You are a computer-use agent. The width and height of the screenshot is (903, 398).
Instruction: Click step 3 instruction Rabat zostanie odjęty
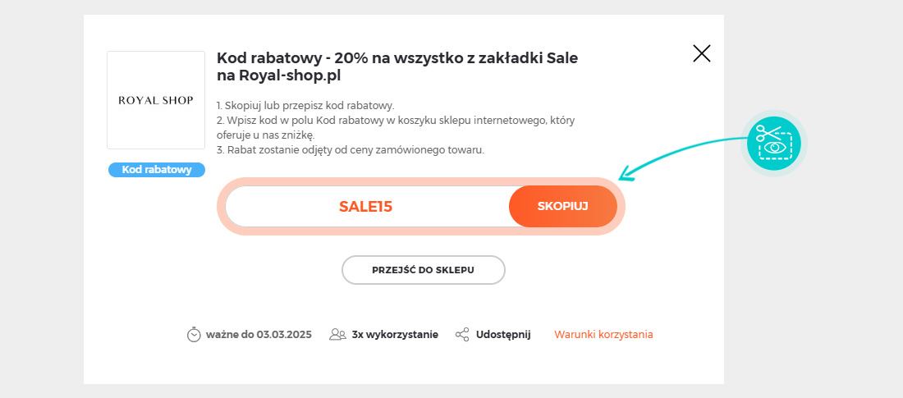pyautogui.click(x=351, y=150)
